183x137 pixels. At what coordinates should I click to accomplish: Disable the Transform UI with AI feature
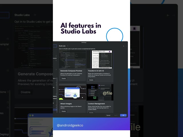point(91,80)
